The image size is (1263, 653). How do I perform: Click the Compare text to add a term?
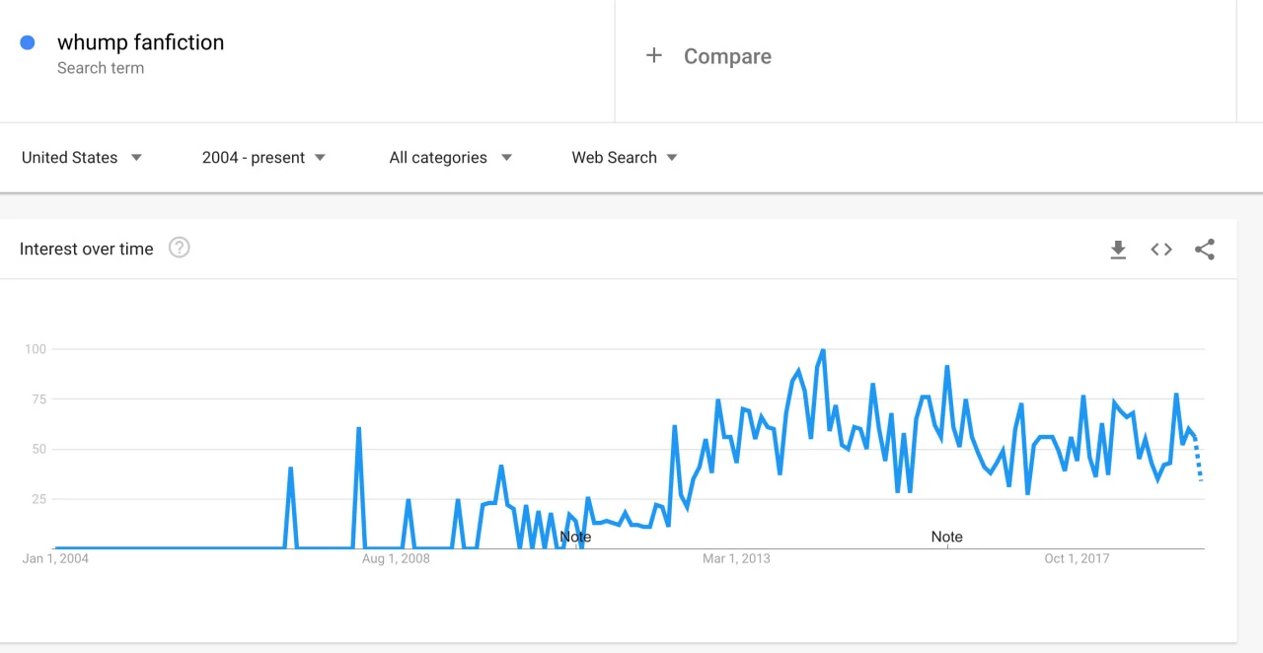pyautogui.click(x=727, y=56)
